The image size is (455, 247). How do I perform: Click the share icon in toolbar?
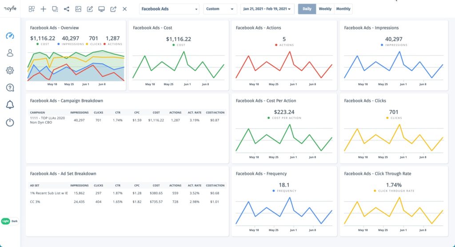(67, 9)
